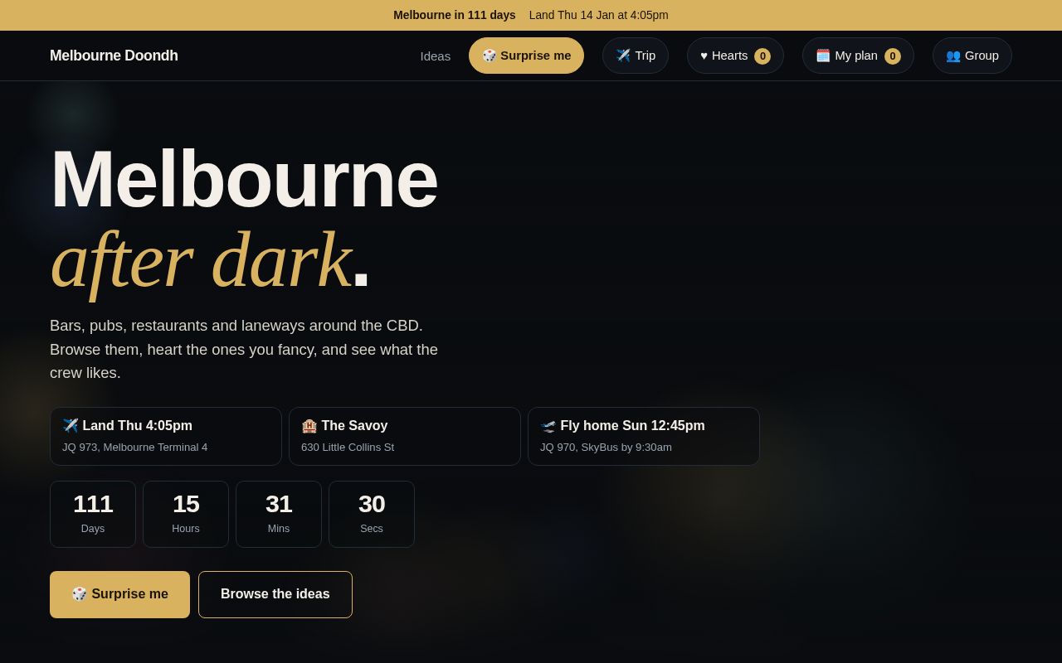Click the 'Melbourne in 111 days' banner text
The width and height of the screenshot is (1062, 663).
[455, 15]
